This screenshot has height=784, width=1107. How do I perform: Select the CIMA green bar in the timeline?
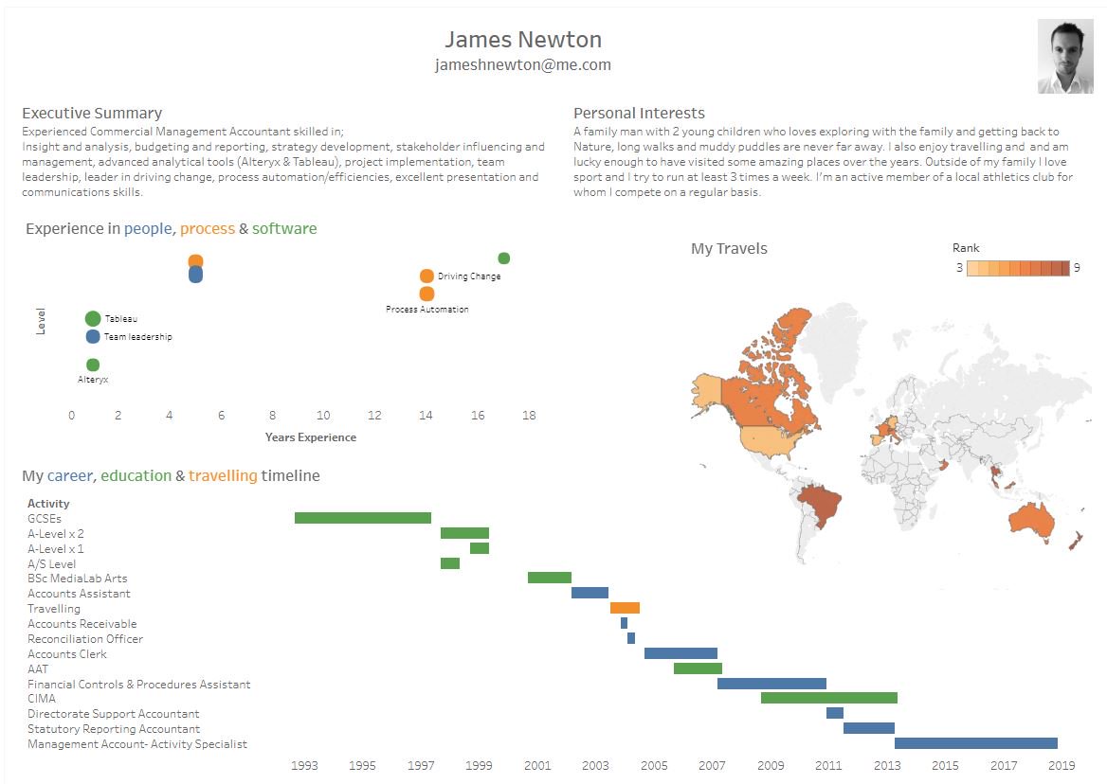tap(829, 698)
